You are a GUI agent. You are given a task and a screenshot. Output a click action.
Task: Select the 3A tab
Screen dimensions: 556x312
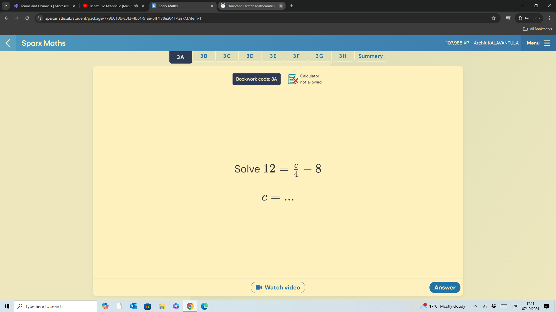pyautogui.click(x=180, y=57)
